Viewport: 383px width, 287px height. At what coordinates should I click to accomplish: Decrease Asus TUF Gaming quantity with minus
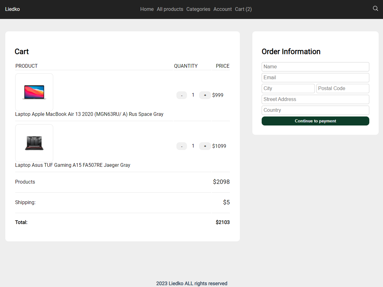pos(182,146)
